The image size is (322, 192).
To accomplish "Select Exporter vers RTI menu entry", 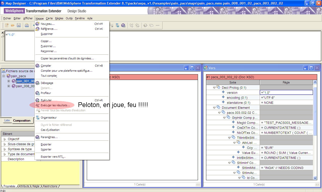I will pos(53,157).
